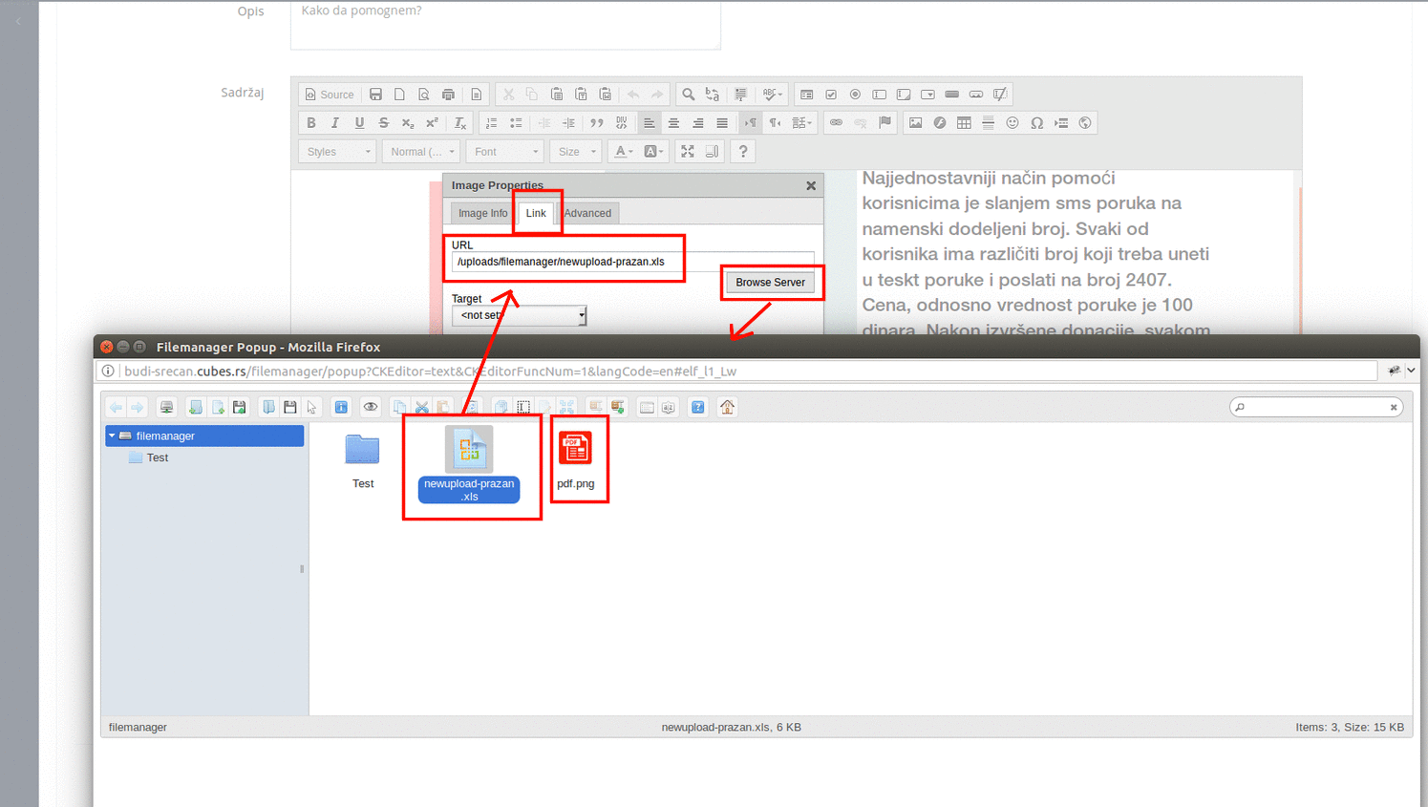The image size is (1428, 807).
Task: Click the Maximize editor icon
Action: click(x=688, y=152)
